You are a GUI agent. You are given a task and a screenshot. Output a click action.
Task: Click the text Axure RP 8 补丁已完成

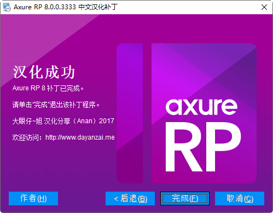(48, 88)
